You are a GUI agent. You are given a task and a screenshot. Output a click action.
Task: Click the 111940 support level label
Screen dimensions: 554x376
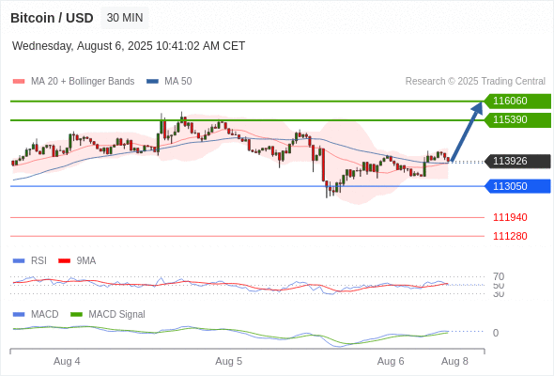tap(510, 217)
